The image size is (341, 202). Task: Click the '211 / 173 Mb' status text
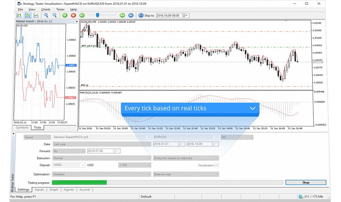(x=314, y=197)
